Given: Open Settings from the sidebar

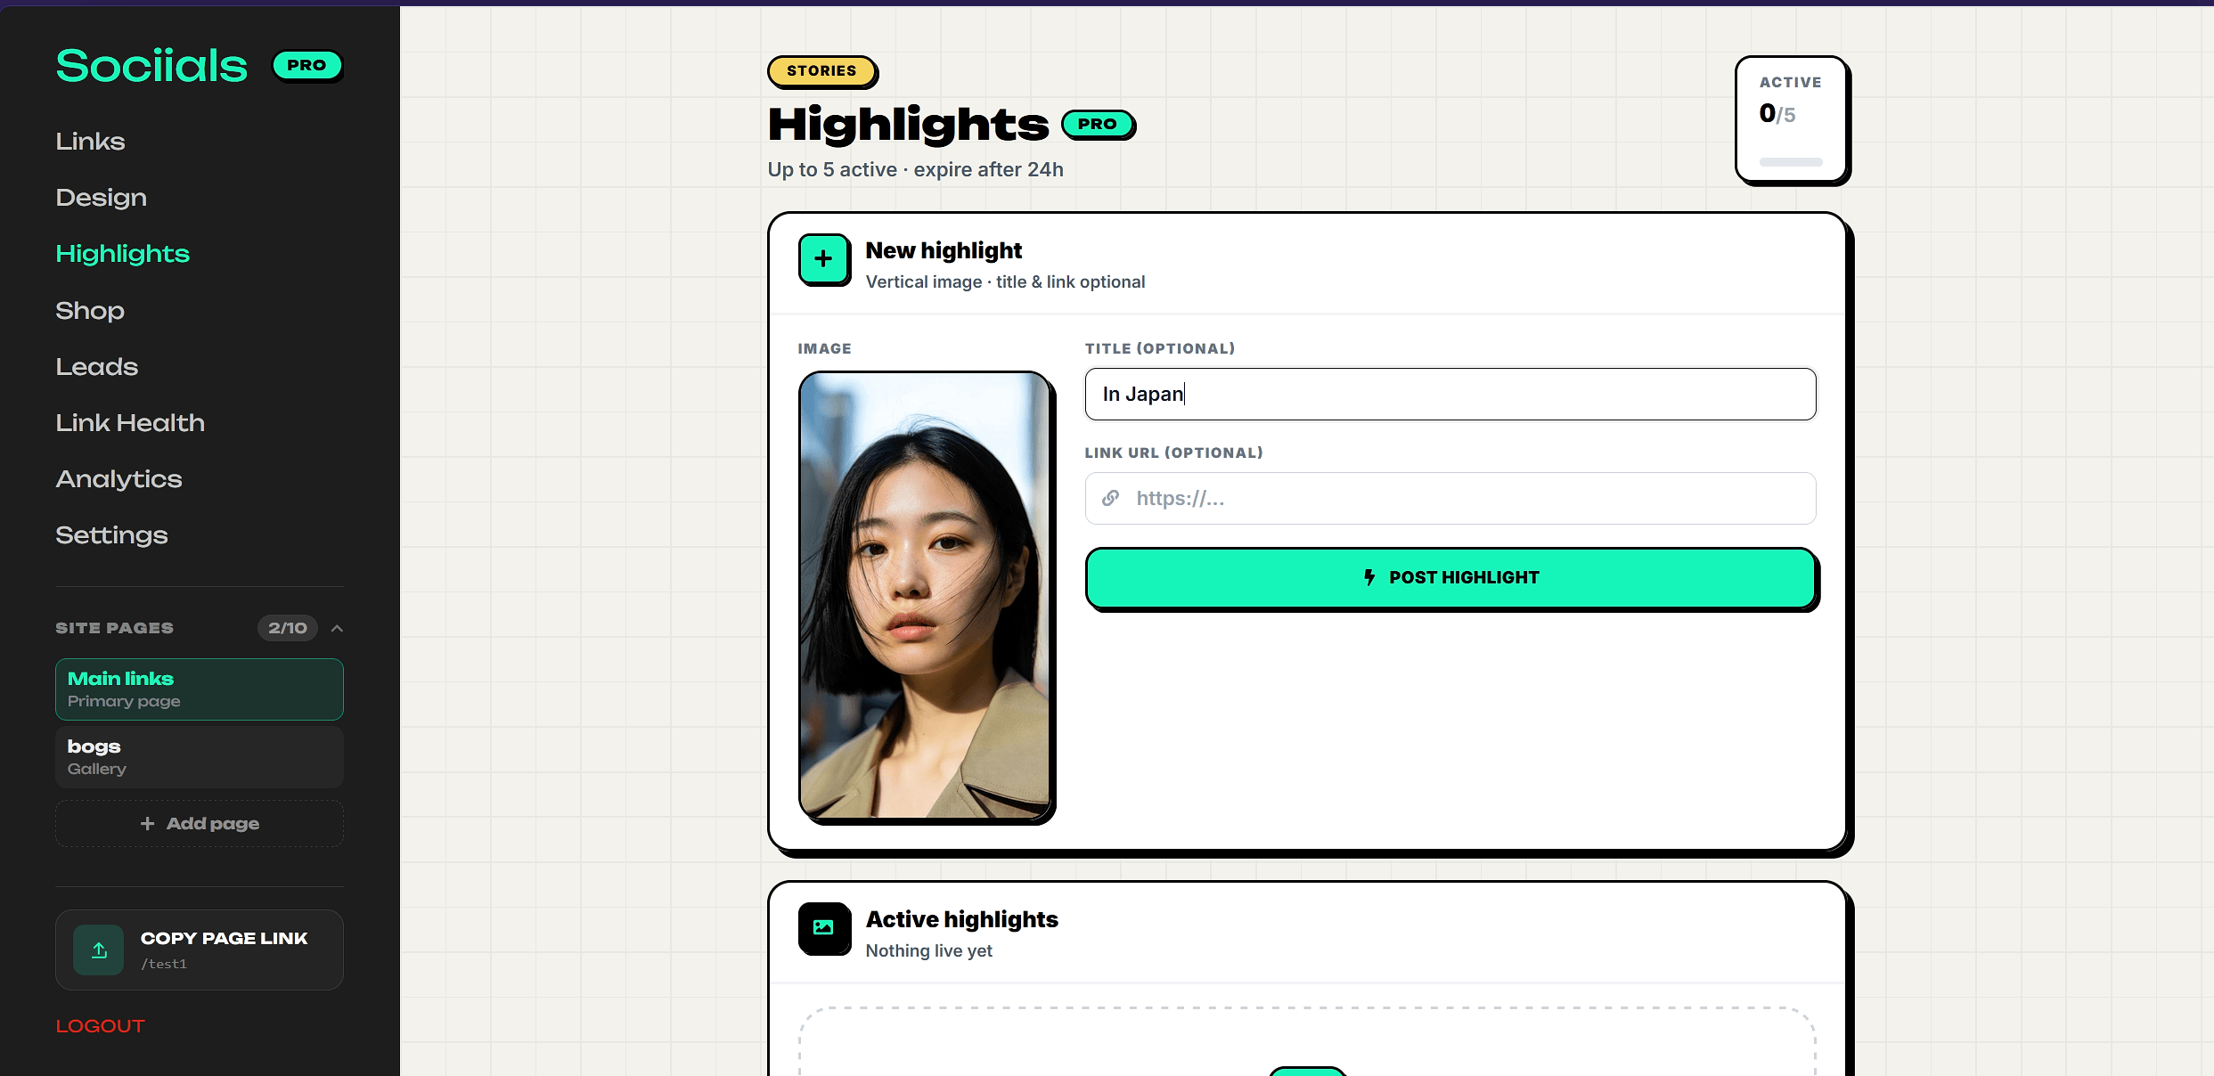Looking at the screenshot, I should click(111, 535).
